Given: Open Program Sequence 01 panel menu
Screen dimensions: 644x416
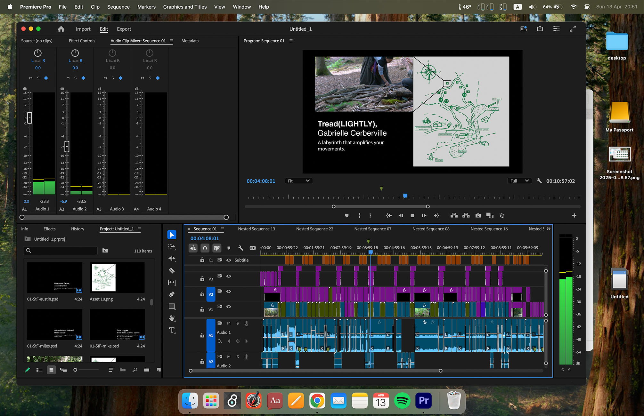Looking at the screenshot, I should point(291,41).
